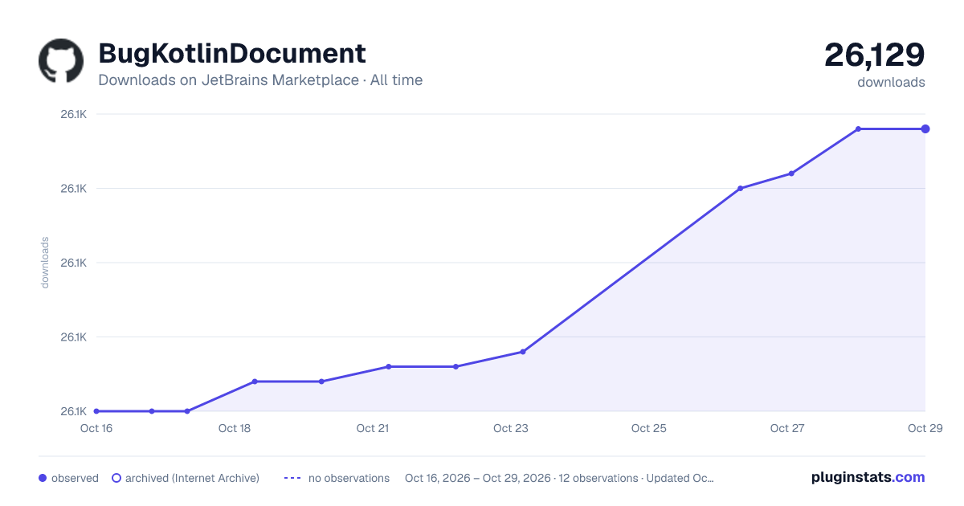Click the filled 'observed' legend dot
This screenshot has height=506, width=964.
tap(43, 478)
